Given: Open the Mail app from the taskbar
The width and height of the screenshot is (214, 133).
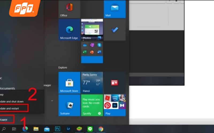Looking at the screenshot, I should [x=47, y=129].
